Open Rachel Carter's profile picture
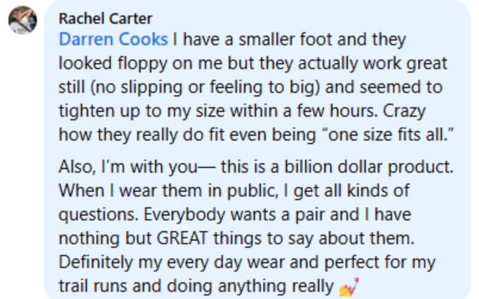Image resolution: width=479 pixels, height=299 pixels. click(23, 21)
